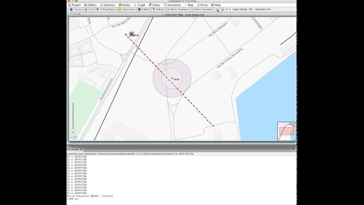Viewport: 364px width, 205px height.
Task: Click the map zoom slider handle
Action: click(73, 130)
